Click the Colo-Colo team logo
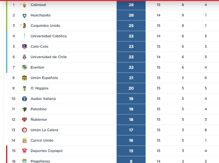This screenshot has width=219, height=163. click(25, 47)
